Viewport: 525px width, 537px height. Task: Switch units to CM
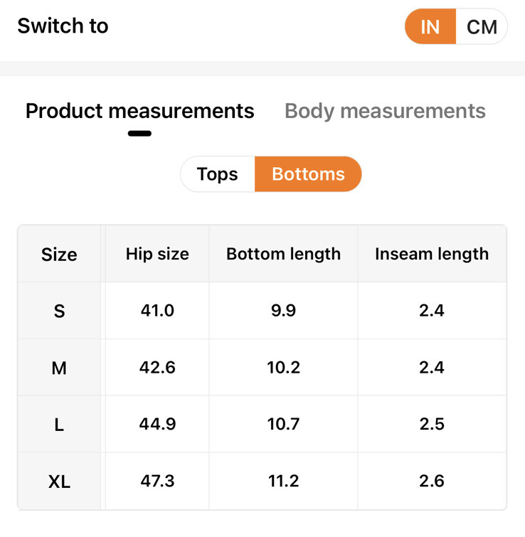click(482, 27)
